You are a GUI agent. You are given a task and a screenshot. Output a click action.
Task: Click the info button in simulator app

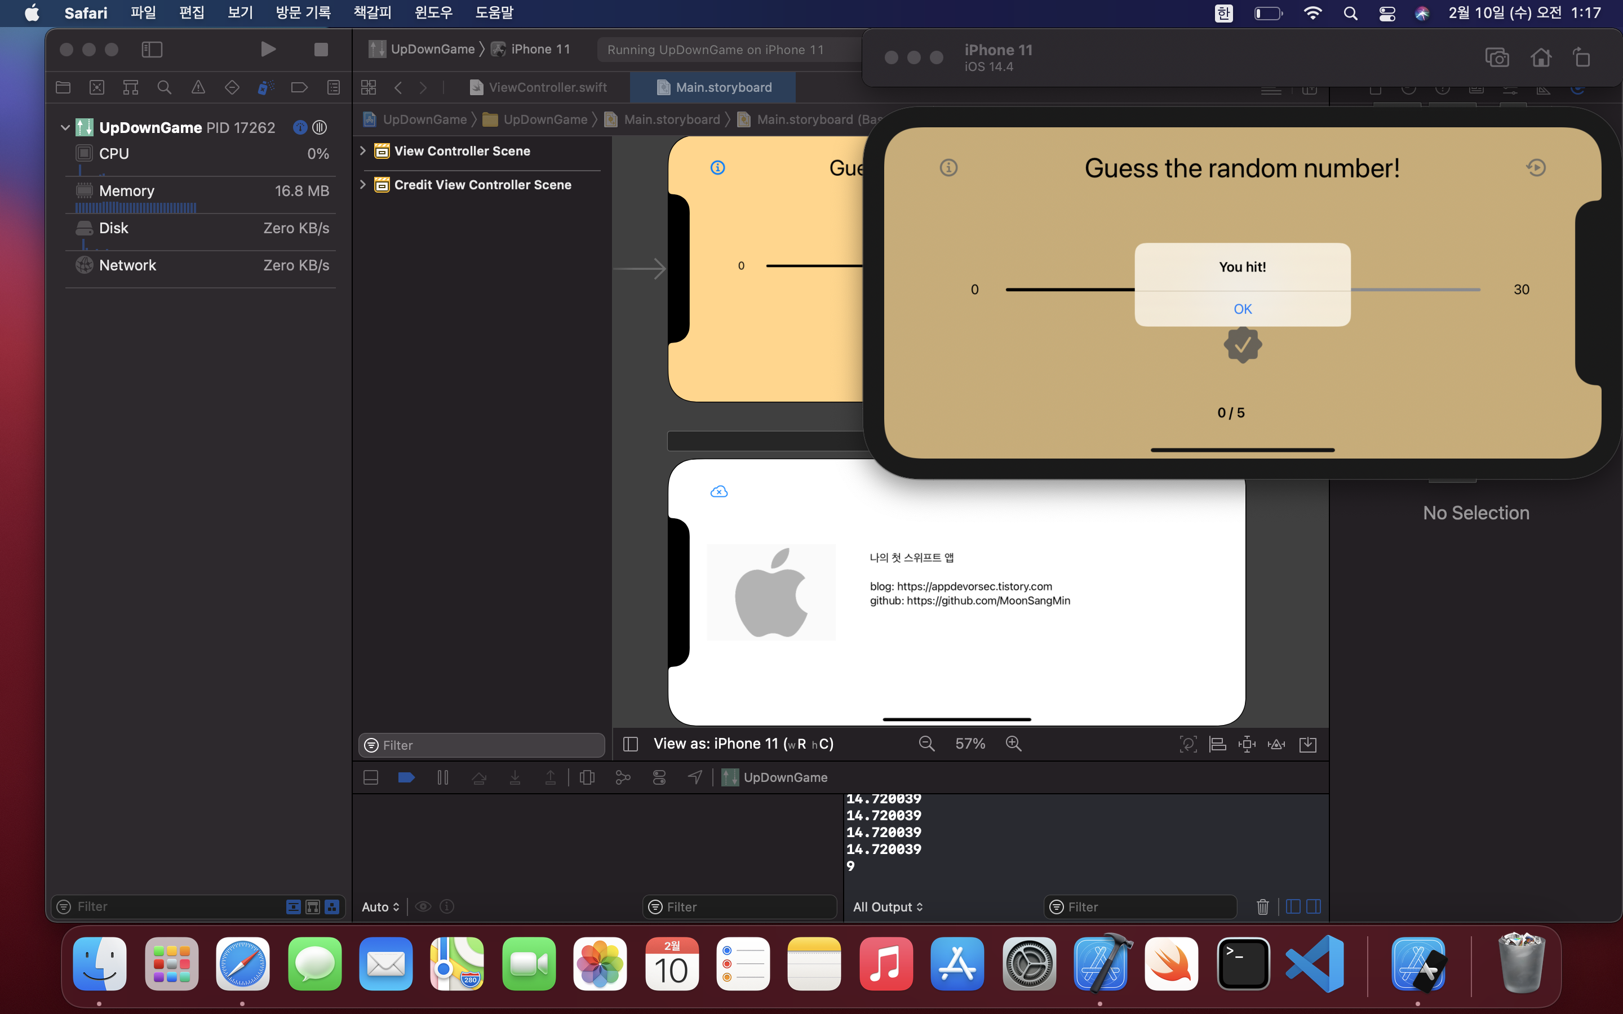[948, 168]
